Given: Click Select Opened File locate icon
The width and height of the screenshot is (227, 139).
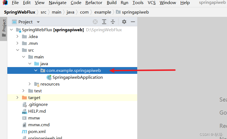Looking at the screenshot, I should tap(95, 22).
